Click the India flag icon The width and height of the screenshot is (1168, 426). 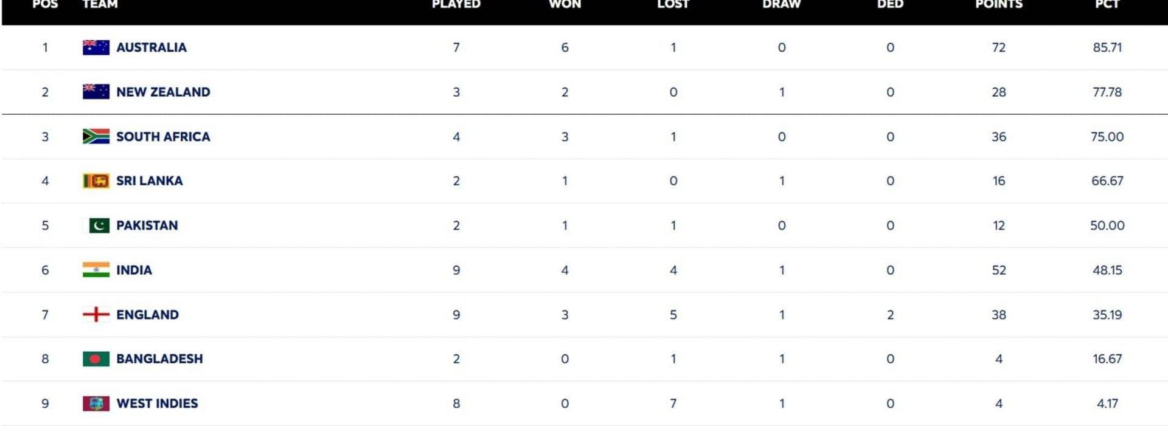click(x=96, y=270)
